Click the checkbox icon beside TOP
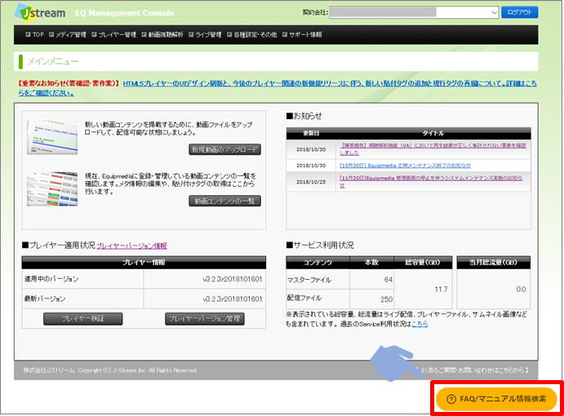Screen dimensions: 564x416 [29, 35]
